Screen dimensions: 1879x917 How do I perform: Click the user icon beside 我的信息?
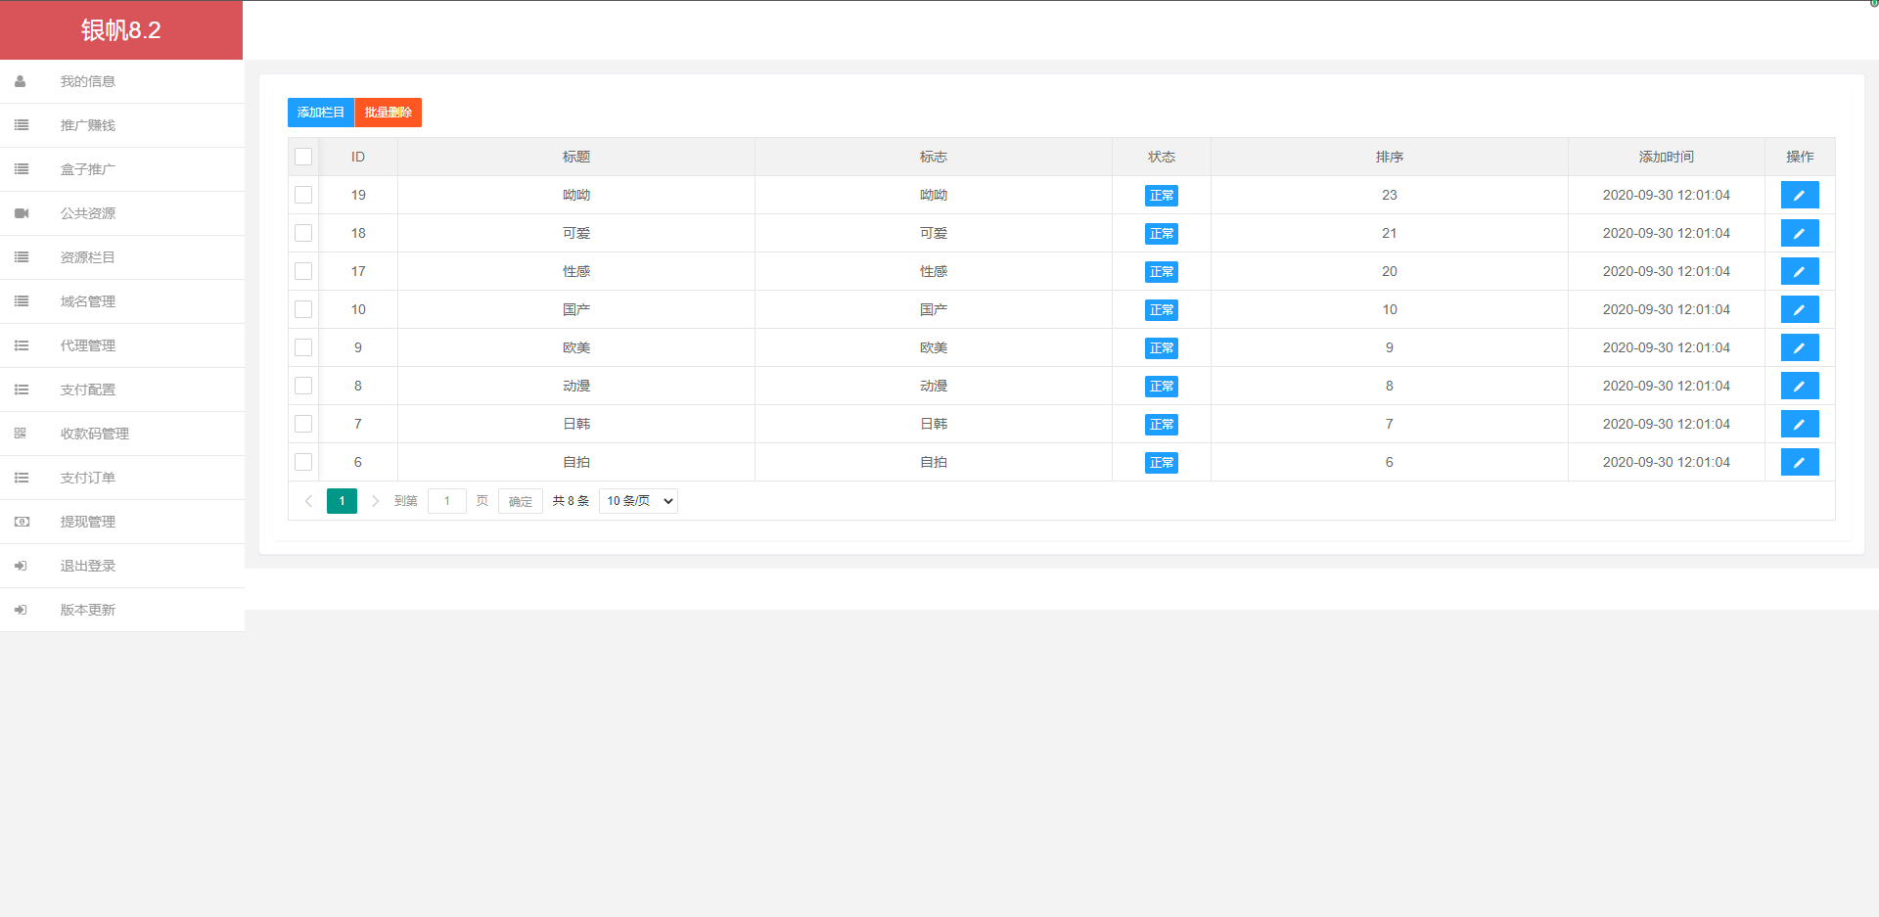(x=21, y=81)
